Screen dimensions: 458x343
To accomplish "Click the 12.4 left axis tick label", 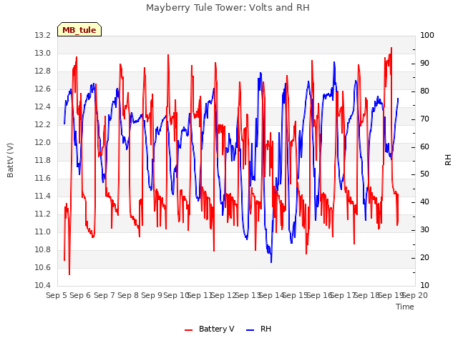I will pyautogui.click(x=43, y=106).
